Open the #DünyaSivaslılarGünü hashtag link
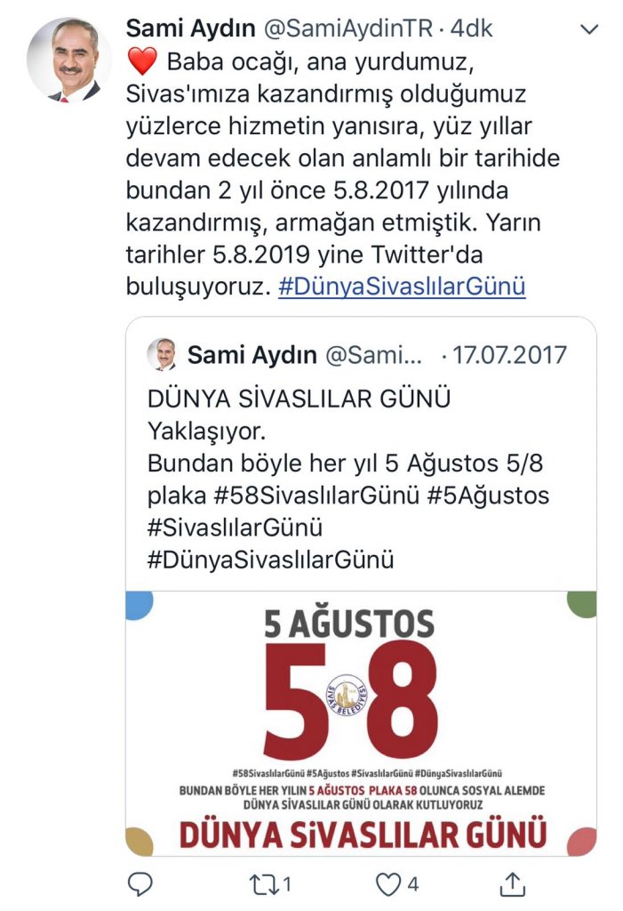Viewport: 623px width, 911px height. click(402, 286)
